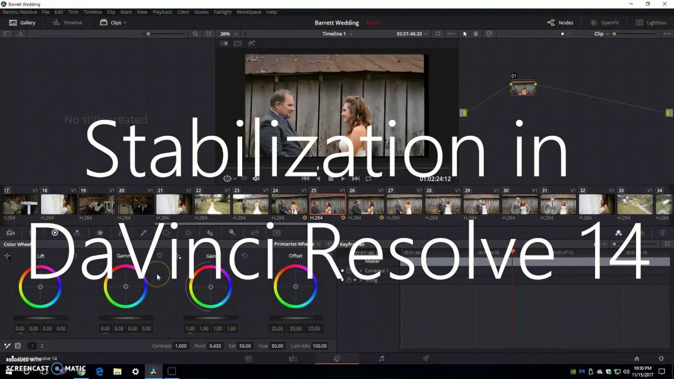The image size is (674, 379).
Task: Switch to primaries page 2
Action: coord(42,346)
